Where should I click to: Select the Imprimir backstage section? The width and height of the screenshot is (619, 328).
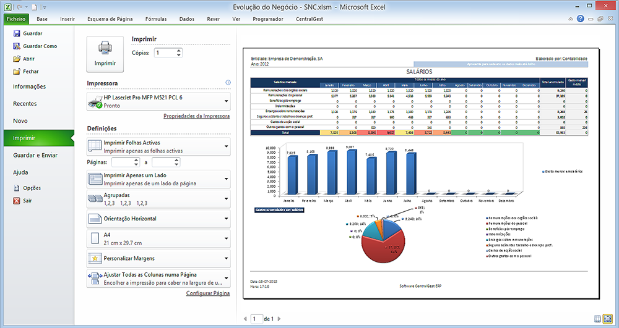38,138
